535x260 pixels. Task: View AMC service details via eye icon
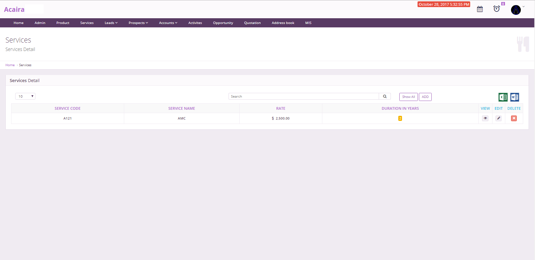tap(485, 118)
